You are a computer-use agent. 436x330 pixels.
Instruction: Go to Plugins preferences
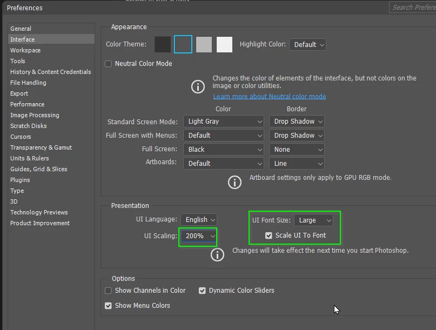(51, 180)
